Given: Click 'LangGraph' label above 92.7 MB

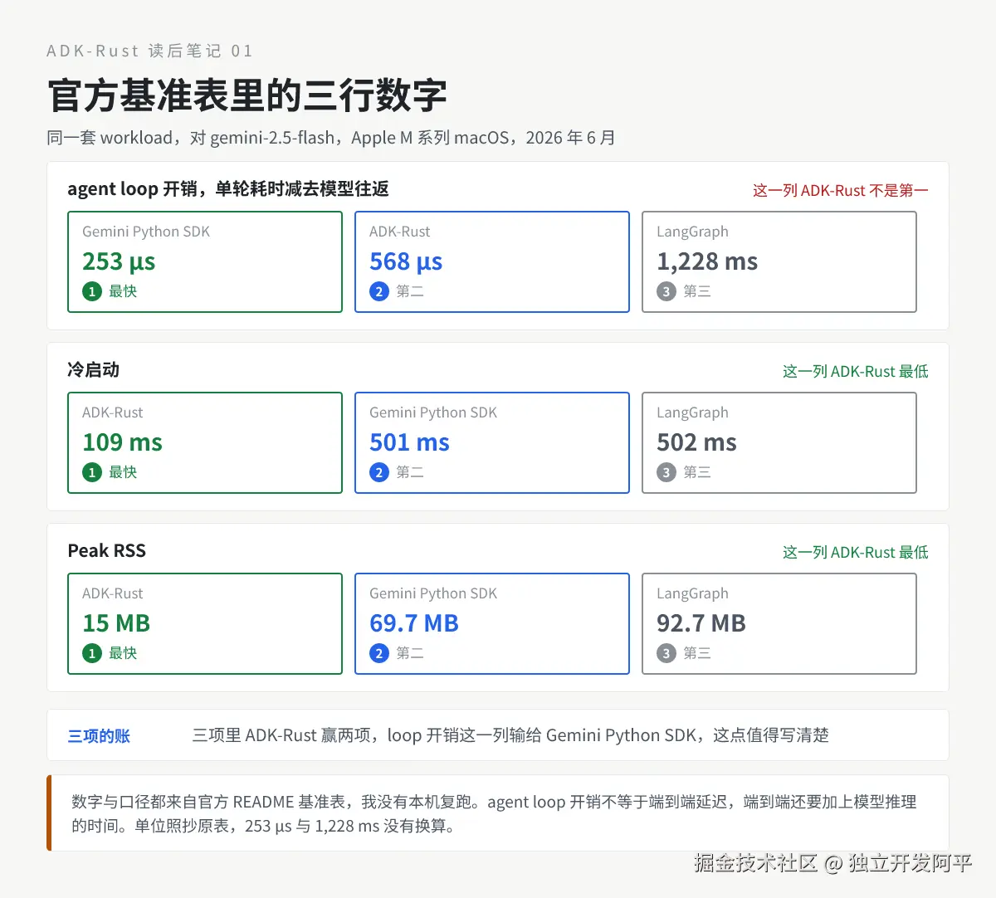Looking at the screenshot, I should [692, 593].
